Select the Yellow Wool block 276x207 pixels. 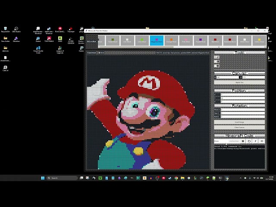(x=259, y=41)
